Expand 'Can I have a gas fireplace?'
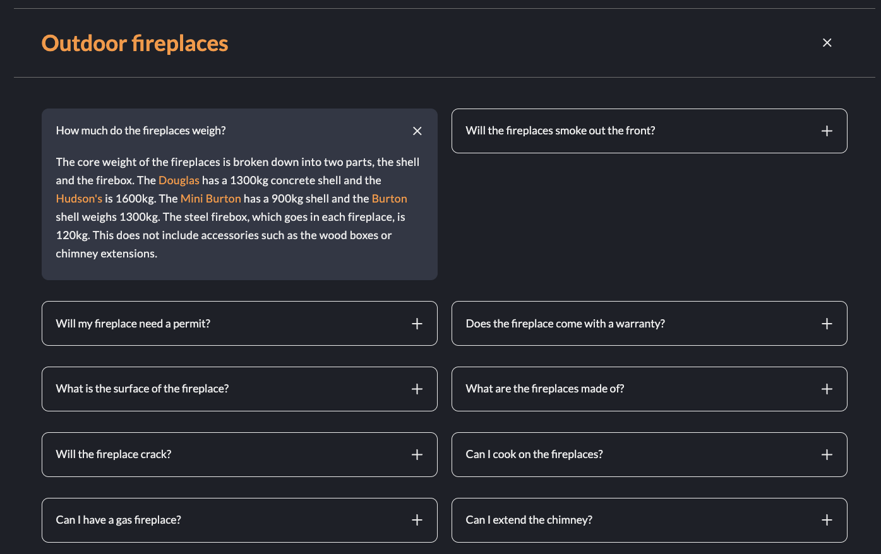Image resolution: width=881 pixels, height=554 pixels. (119, 520)
